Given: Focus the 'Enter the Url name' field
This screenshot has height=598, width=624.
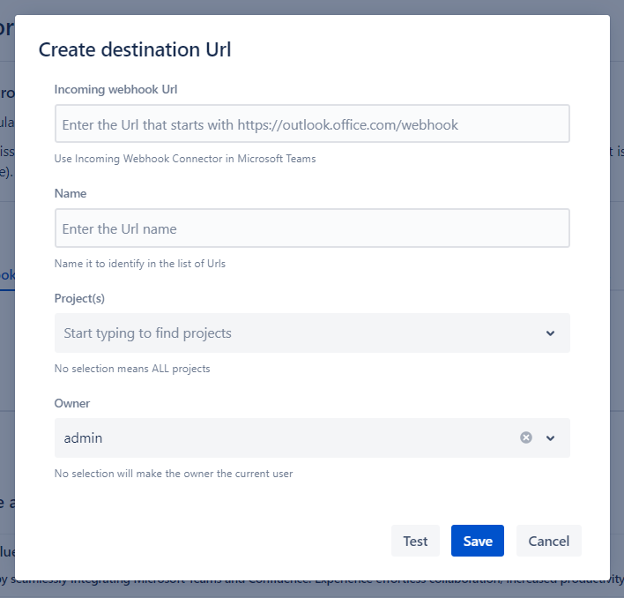Looking at the screenshot, I should click(x=312, y=228).
